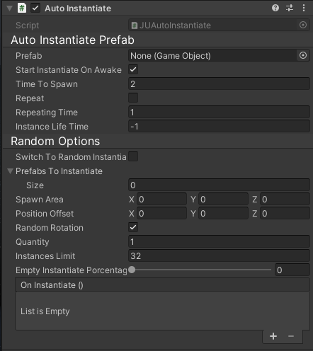Open the three-dot component options menu
Viewport: 313px width, 351px height.
tap(304, 8)
